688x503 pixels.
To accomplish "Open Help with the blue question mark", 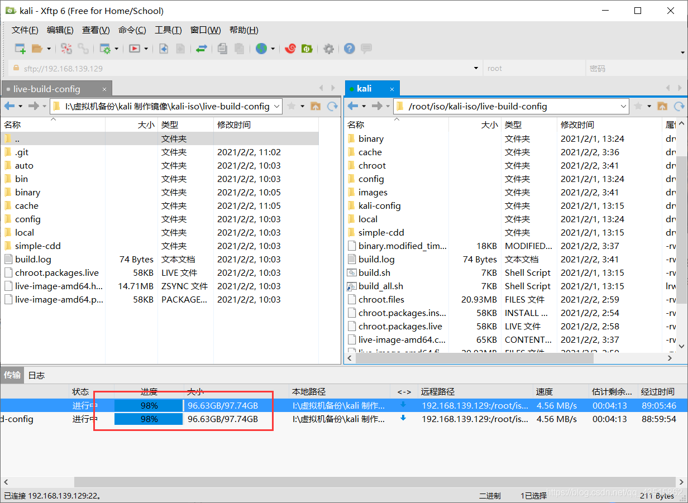I will click(x=350, y=49).
